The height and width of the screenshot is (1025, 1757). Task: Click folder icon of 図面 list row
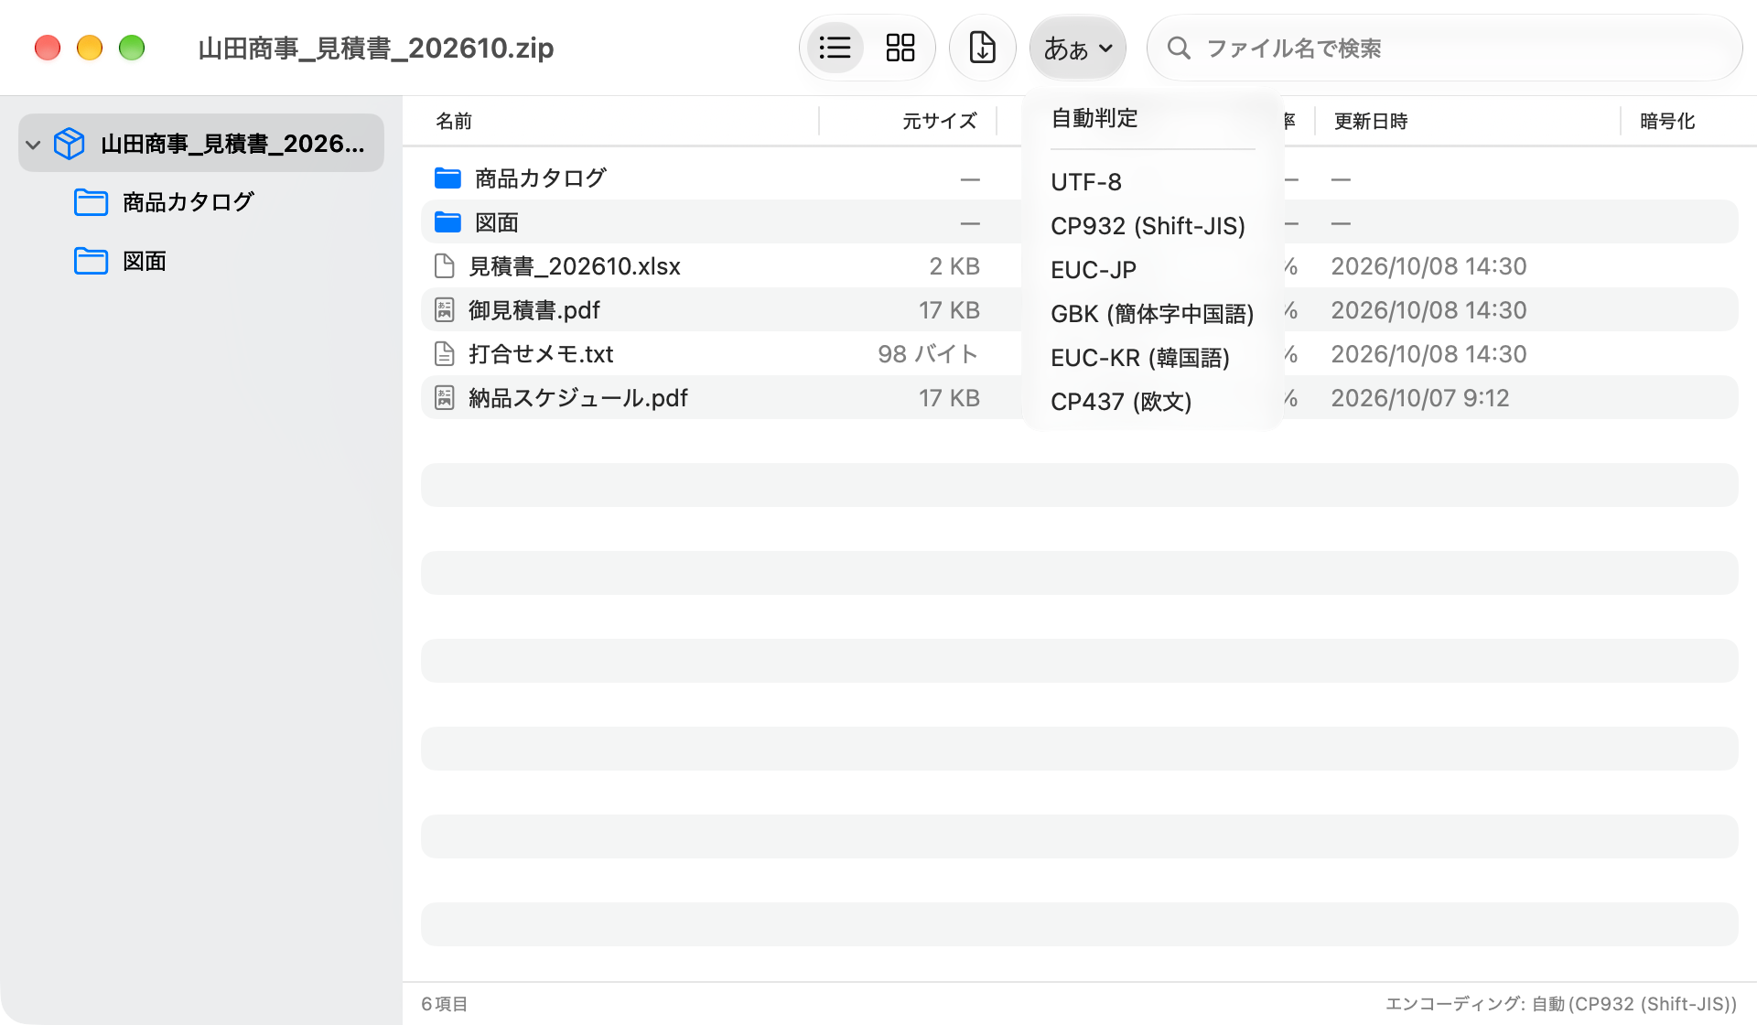point(447,221)
